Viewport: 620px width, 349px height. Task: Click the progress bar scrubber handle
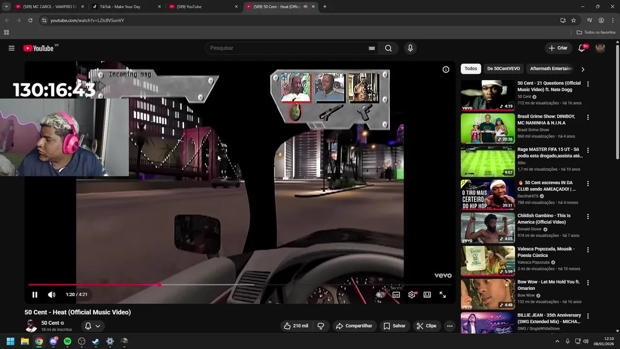tap(159, 285)
